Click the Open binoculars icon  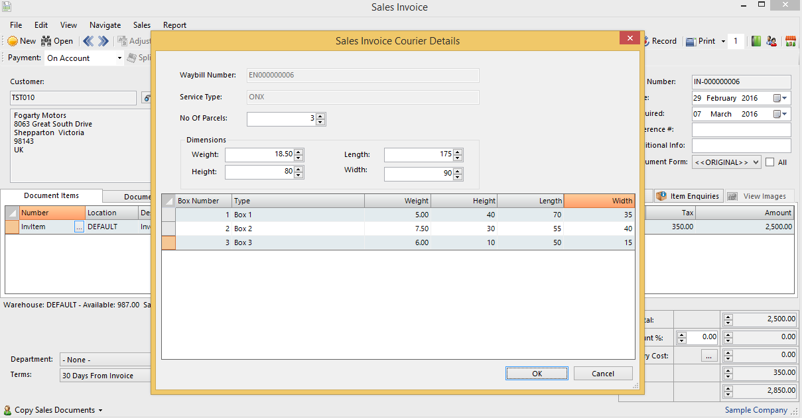coord(46,41)
